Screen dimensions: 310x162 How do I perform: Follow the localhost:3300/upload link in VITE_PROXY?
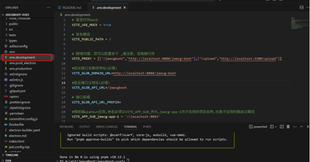pyautogui.click(x=248, y=59)
